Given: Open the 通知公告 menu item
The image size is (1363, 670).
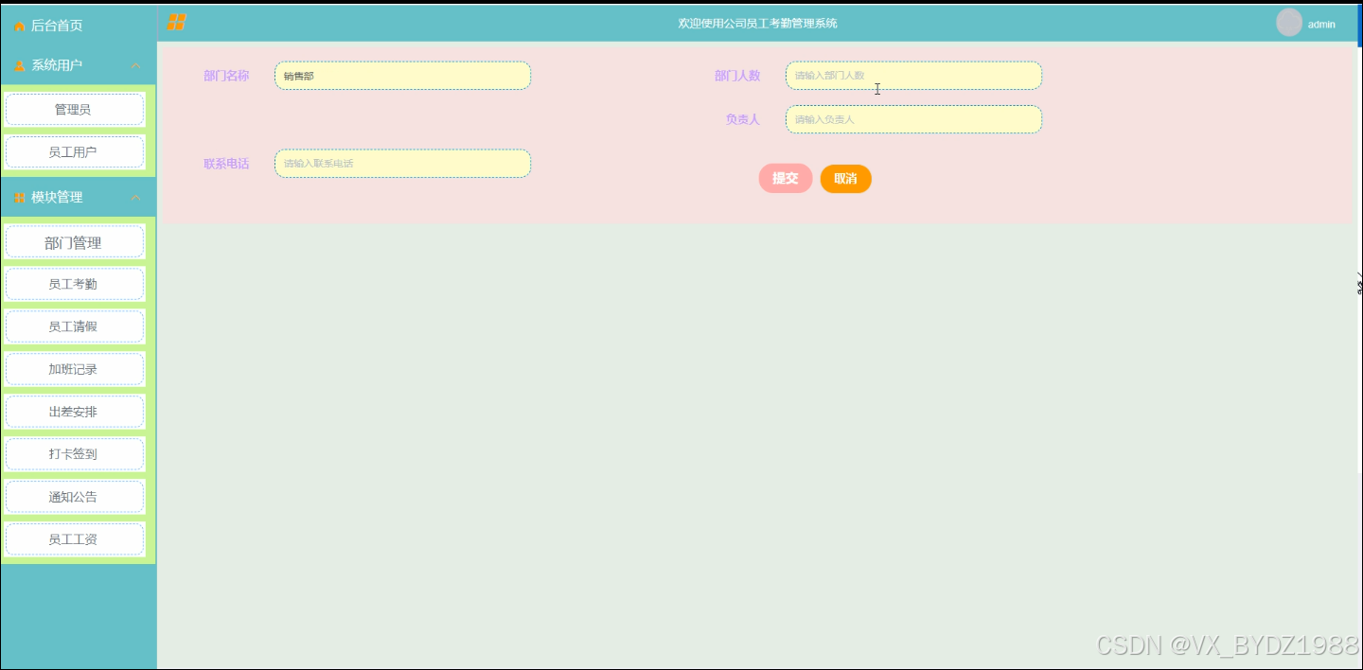Looking at the screenshot, I should click(74, 497).
